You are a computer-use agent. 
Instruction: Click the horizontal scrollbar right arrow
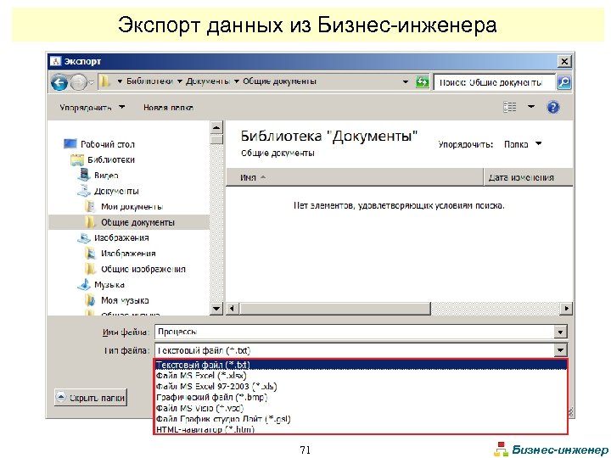566,309
